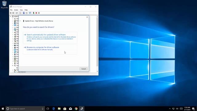Open Mail app from taskbar
The width and height of the screenshot is (197, 111).
70,109
